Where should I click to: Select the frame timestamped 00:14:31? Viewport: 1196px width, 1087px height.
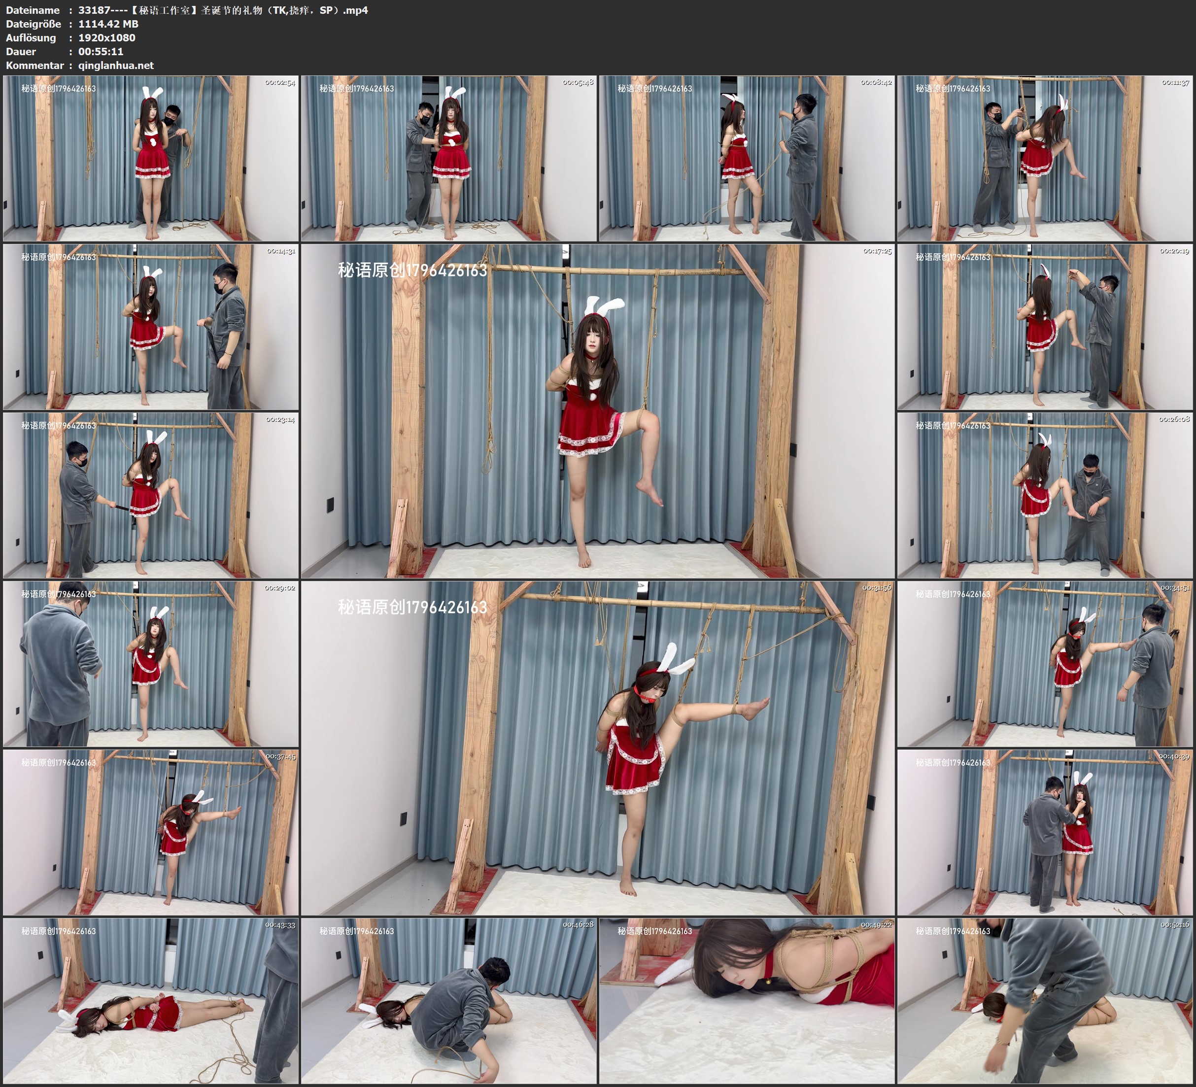pyautogui.click(x=151, y=327)
